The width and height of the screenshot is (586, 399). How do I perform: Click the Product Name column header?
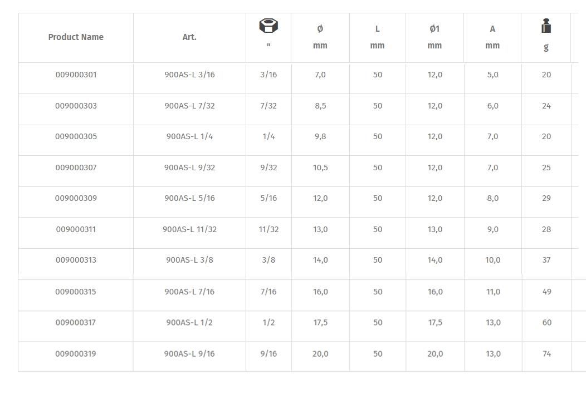click(76, 37)
